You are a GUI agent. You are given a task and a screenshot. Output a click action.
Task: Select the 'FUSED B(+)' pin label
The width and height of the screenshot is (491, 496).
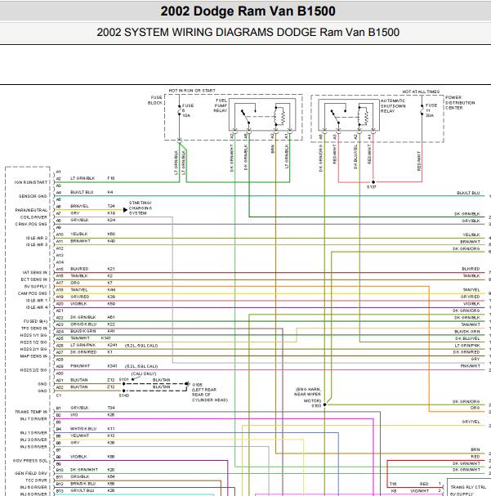[35, 321]
